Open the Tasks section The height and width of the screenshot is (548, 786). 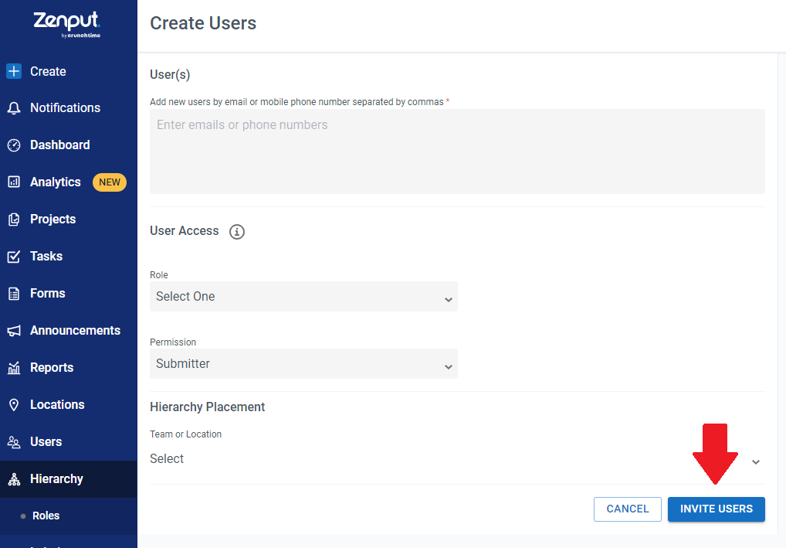[x=46, y=257]
